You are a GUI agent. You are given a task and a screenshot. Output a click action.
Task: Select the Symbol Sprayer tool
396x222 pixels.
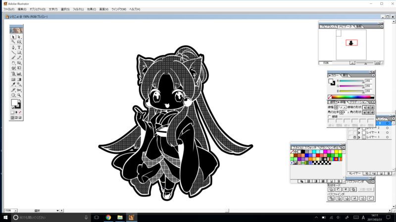[13, 74]
